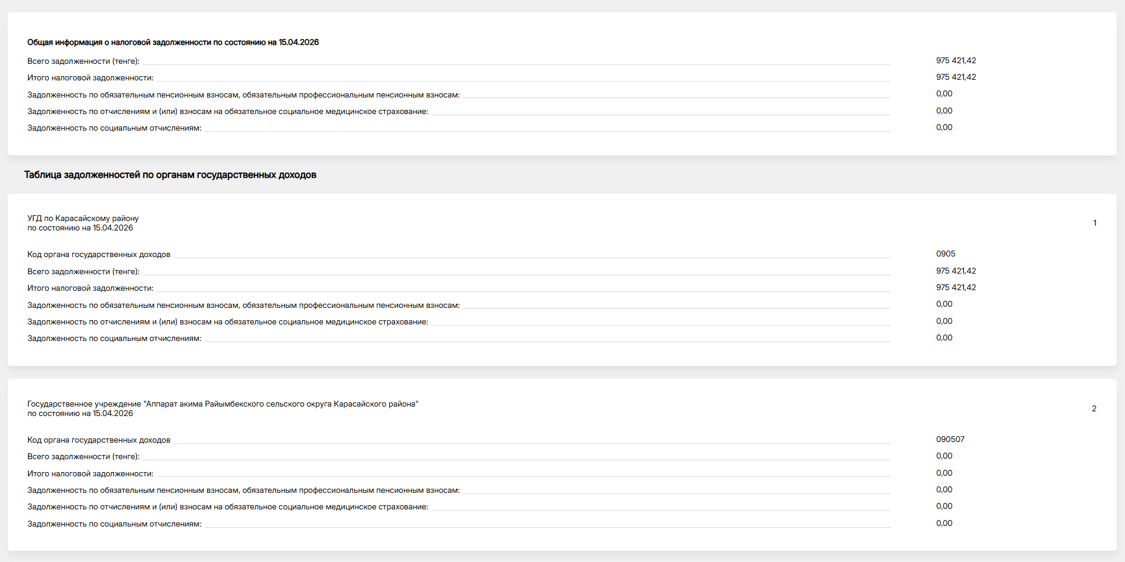This screenshot has height=562, width=1125.
Task: Click pension contributions debt label in akim card
Action: tap(243, 490)
